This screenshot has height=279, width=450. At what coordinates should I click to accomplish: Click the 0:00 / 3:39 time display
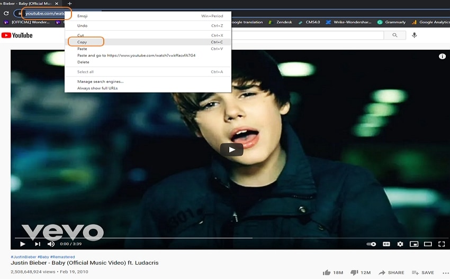[x=70, y=244]
